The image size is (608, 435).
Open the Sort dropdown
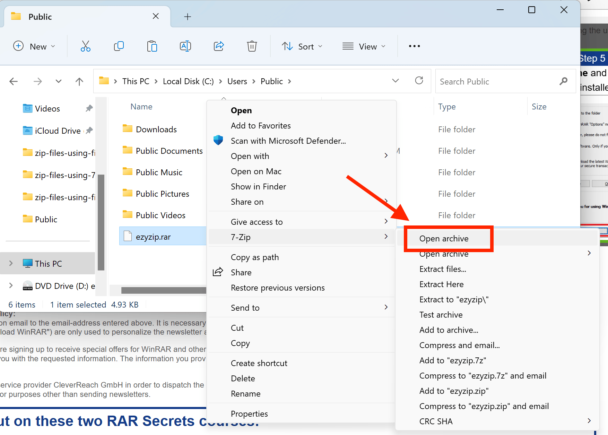pos(302,46)
